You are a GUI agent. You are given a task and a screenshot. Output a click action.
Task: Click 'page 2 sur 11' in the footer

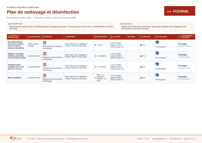pos(190,139)
